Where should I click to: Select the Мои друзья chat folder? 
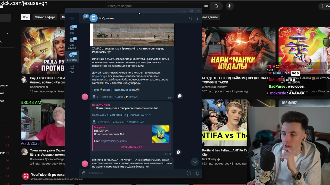(x=72, y=43)
